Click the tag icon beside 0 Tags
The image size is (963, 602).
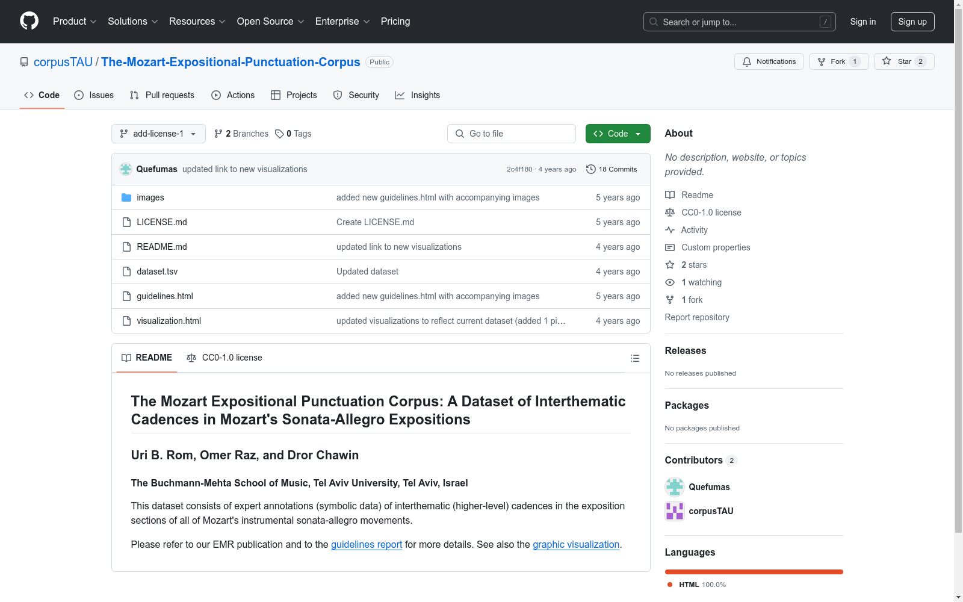pos(279,134)
